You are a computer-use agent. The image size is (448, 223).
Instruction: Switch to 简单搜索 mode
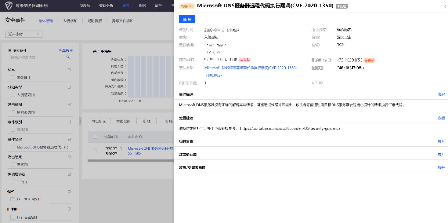click(66, 51)
